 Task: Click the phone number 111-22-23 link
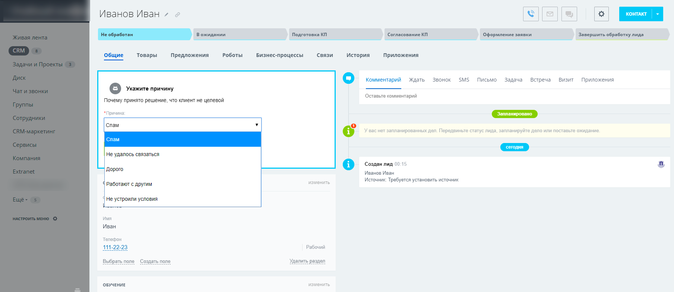coord(115,247)
